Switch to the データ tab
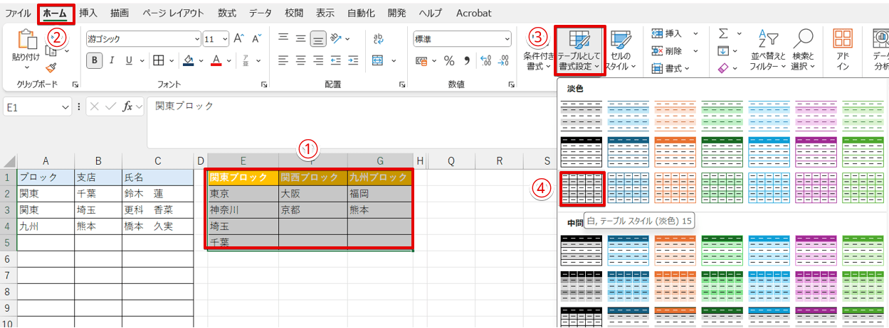 tap(261, 13)
